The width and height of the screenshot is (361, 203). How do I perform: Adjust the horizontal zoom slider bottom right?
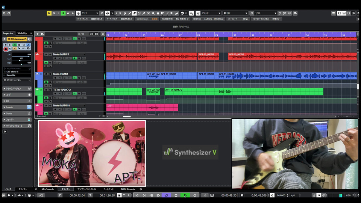tap(347, 117)
